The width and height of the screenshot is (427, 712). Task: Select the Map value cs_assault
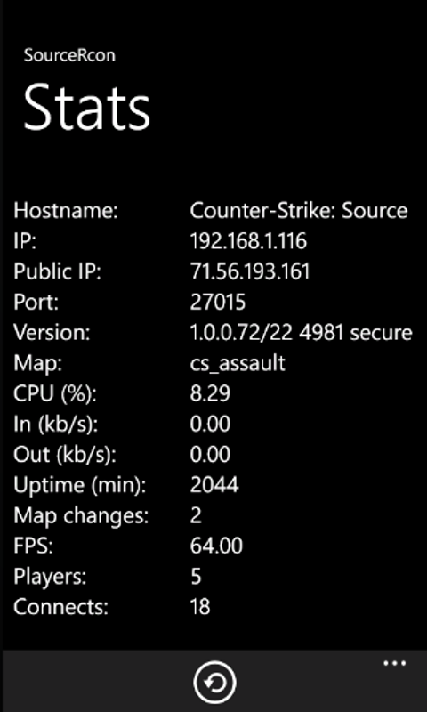click(x=238, y=363)
